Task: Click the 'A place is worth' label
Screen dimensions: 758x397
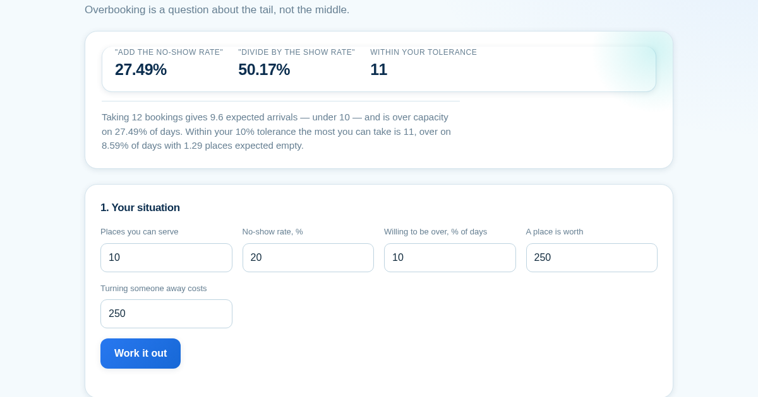Action: (555, 231)
